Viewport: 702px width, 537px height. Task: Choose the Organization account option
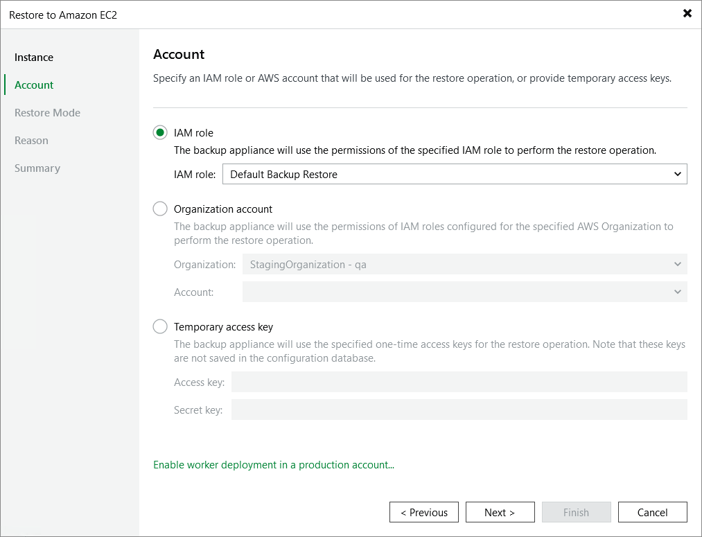[159, 209]
